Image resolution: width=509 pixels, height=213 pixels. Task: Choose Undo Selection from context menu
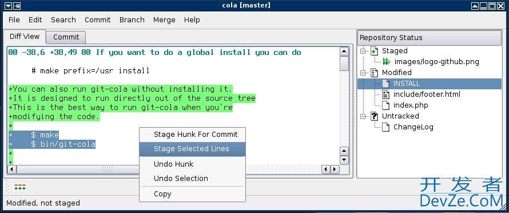click(x=193, y=178)
